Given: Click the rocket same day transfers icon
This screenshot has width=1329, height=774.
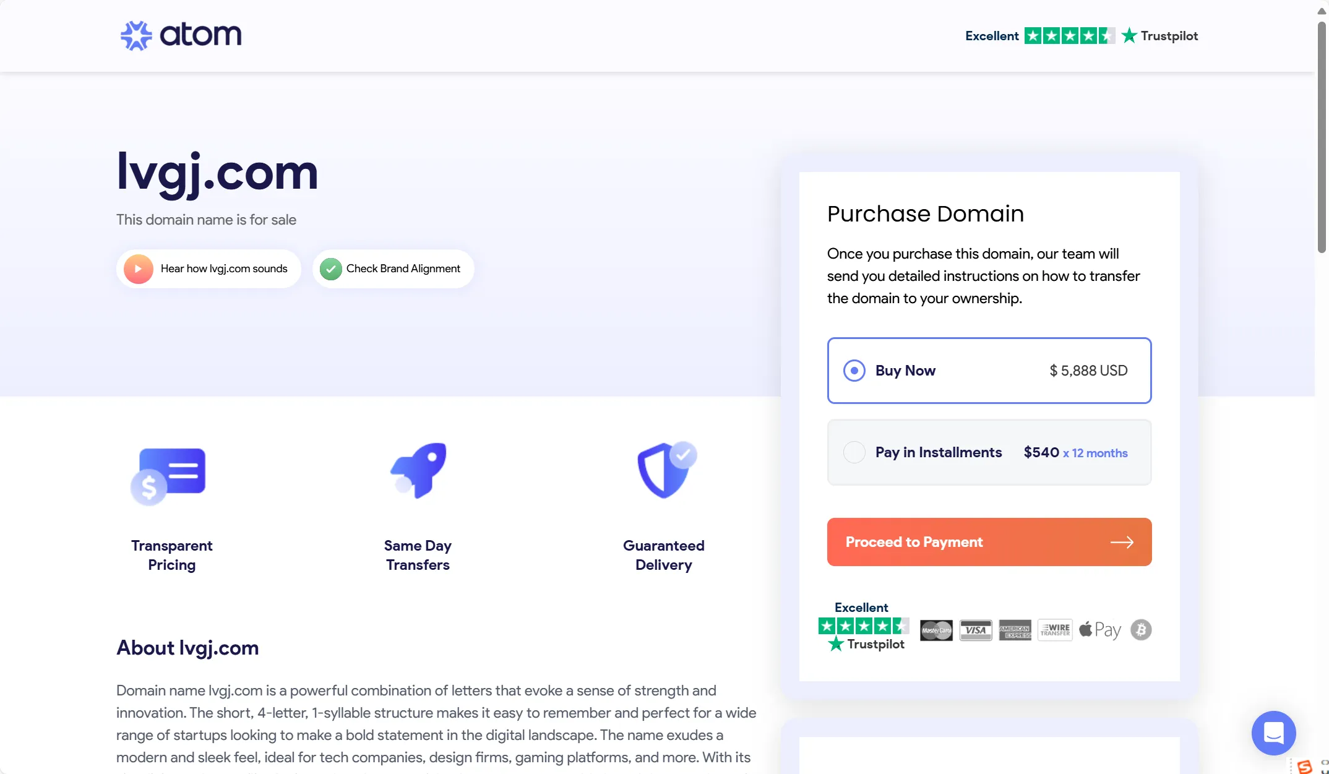Looking at the screenshot, I should click(417, 470).
